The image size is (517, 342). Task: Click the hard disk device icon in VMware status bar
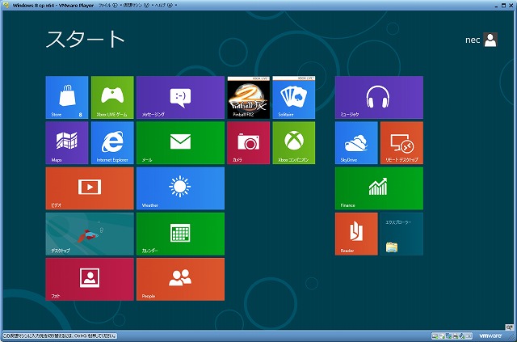[435, 336]
